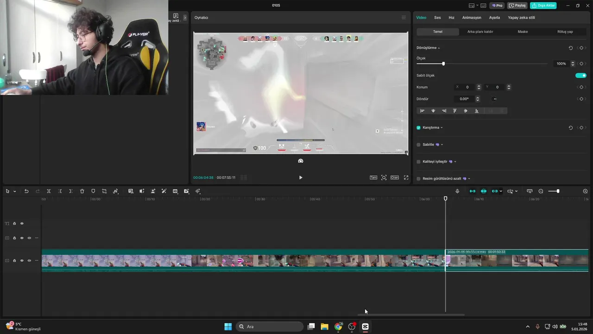
Task: Undo the last edit in timeline toolbar
Action: coord(26,191)
